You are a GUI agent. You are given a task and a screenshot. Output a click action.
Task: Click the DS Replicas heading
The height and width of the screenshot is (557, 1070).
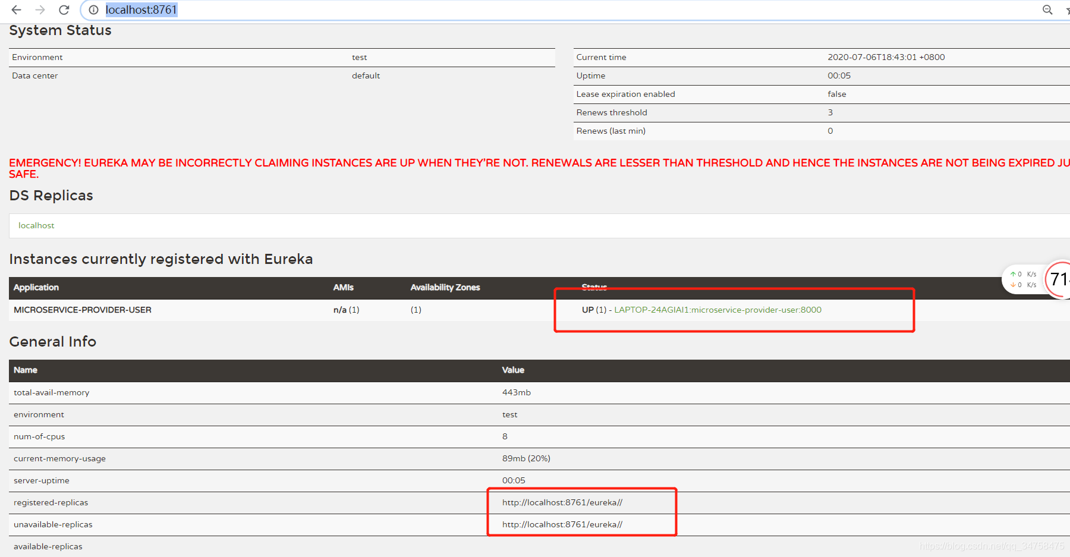[51, 196]
